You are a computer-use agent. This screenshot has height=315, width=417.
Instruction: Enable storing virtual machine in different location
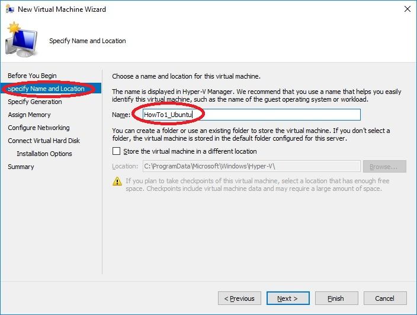point(116,151)
